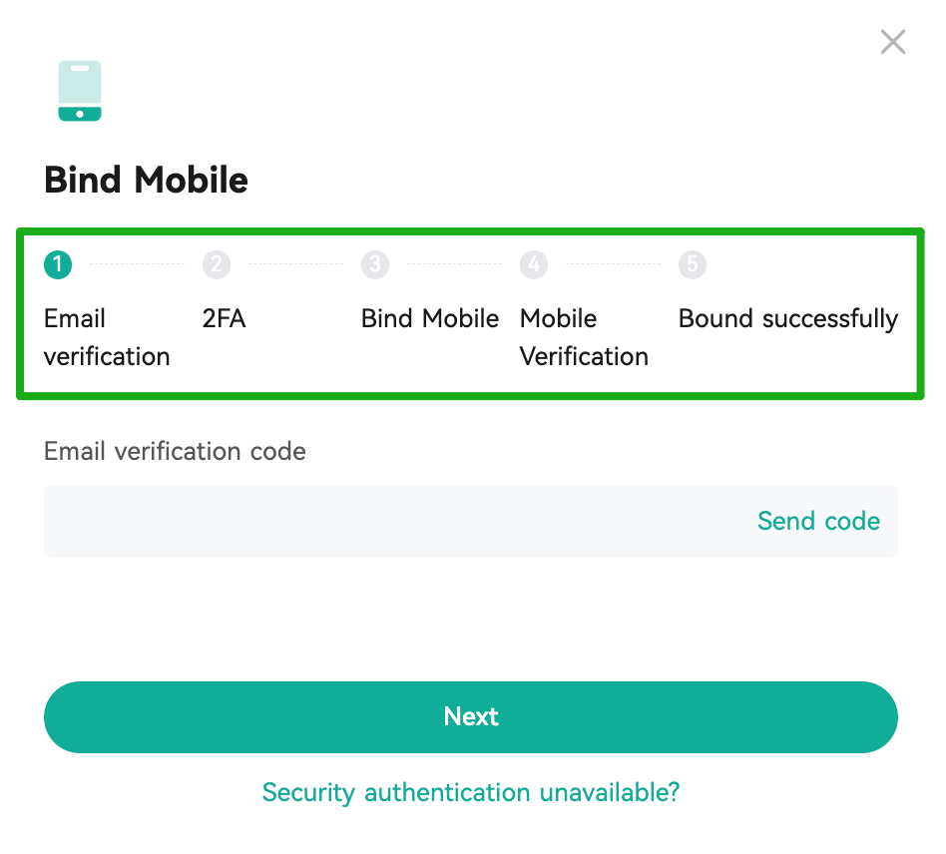946x854 pixels.
Task: Click the progress line between steps 4 and 5
Action: point(613,264)
